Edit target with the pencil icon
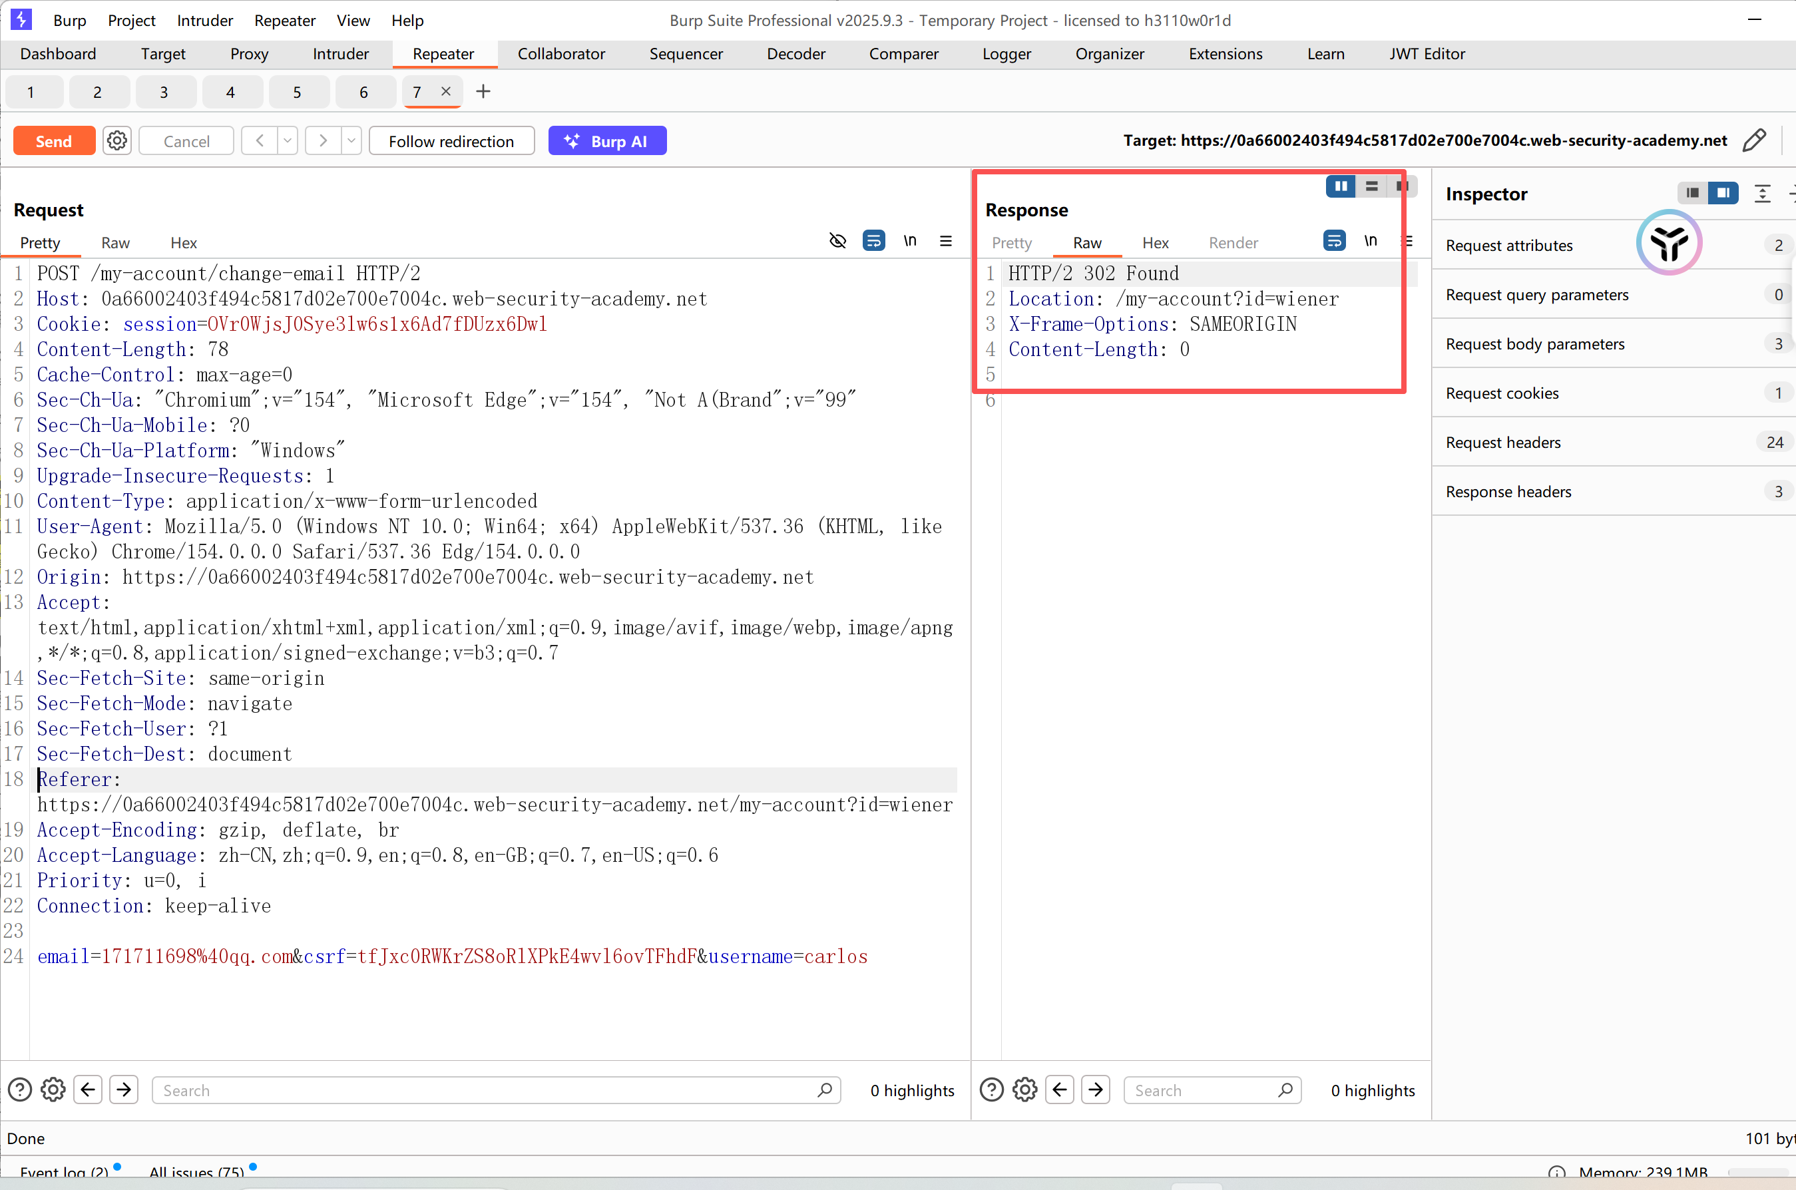 point(1754,140)
